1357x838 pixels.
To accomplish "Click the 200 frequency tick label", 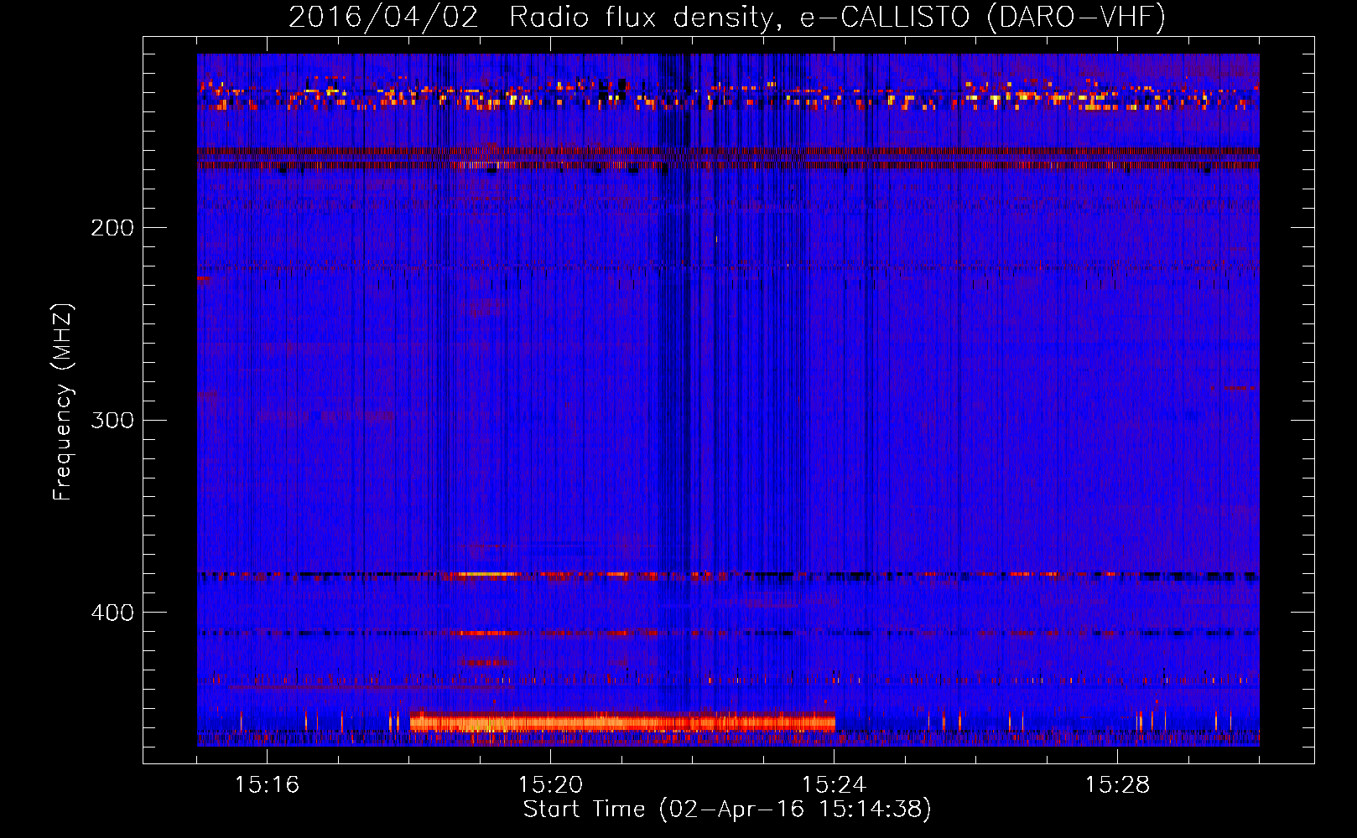I will click(112, 228).
